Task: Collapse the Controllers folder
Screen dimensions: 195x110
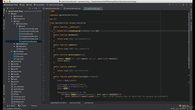Action: [x=14, y=24]
